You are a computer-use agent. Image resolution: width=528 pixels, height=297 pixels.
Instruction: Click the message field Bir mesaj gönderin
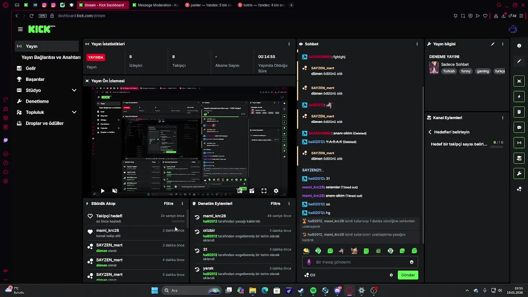coord(361,262)
